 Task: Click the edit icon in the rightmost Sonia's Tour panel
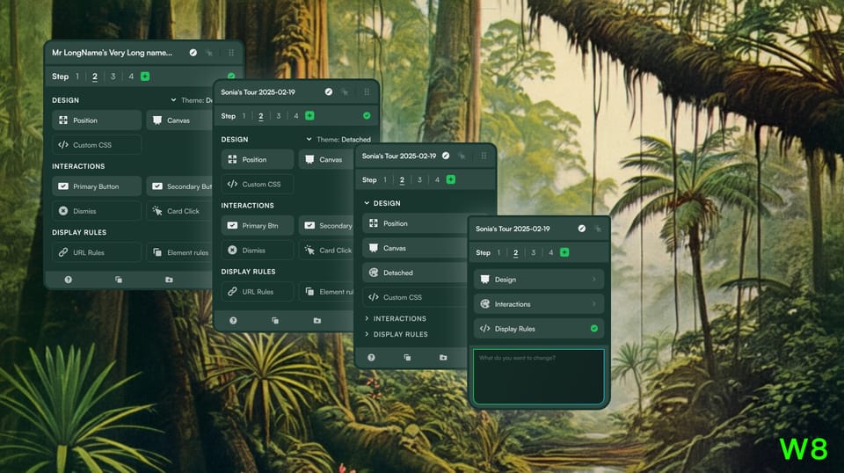582,229
